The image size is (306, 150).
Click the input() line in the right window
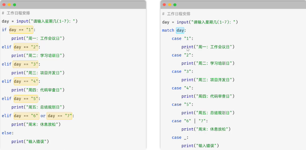(x=200, y=22)
